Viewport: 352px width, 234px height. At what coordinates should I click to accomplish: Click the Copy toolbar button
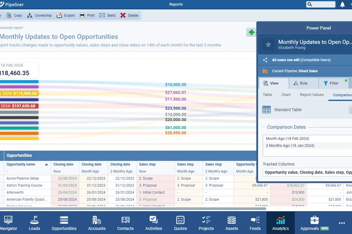[15, 15]
